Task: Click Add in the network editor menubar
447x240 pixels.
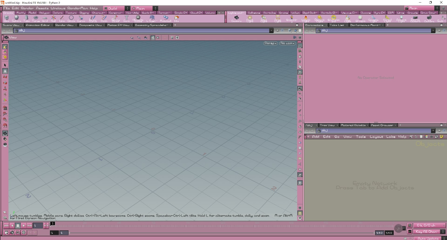Action: point(316,137)
